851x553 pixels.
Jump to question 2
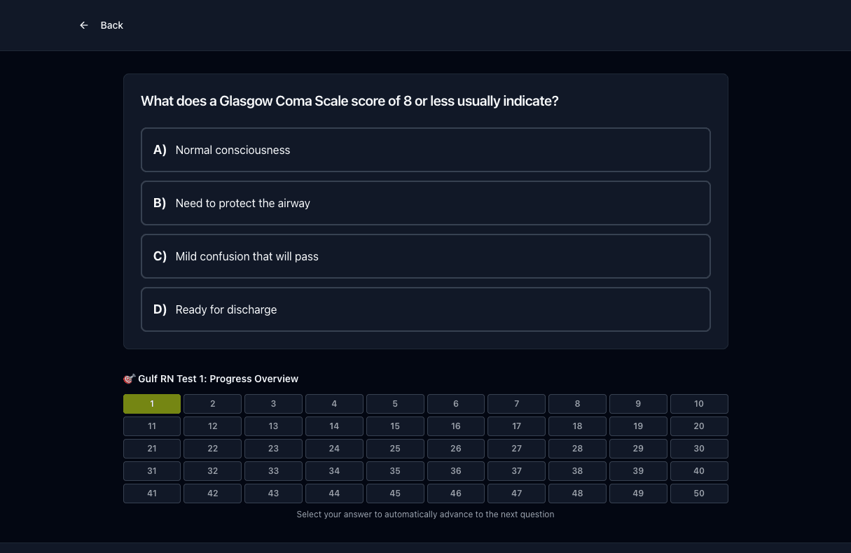[213, 404]
